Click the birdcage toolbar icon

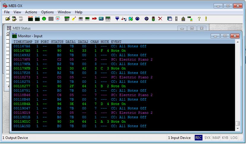click(183, 19)
